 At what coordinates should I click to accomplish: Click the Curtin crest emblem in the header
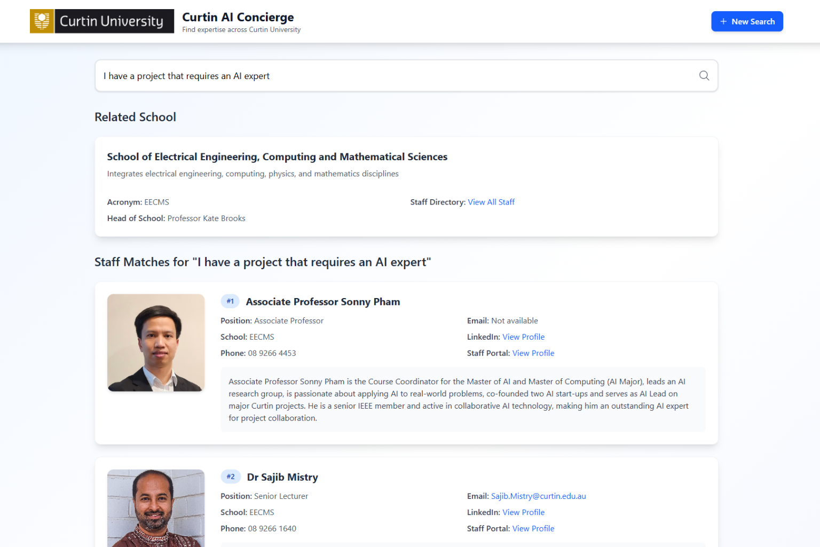(41, 21)
